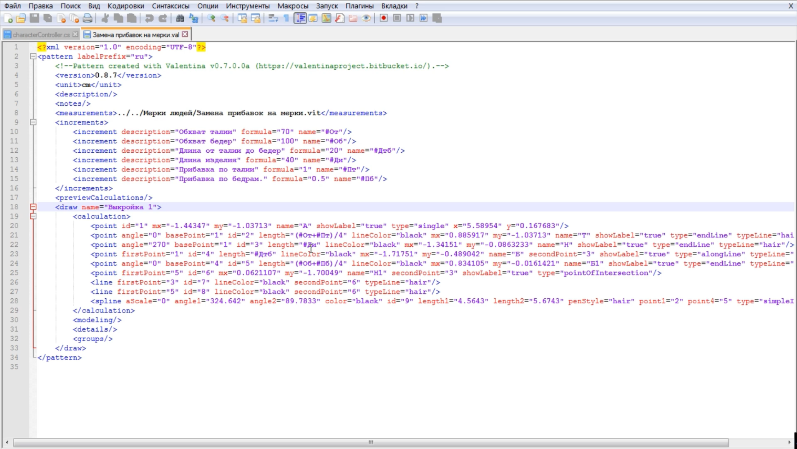This screenshot has height=449, width=797.
Task: Click the Replace icon
Action: pyautogui.click(x=194, y=18)
